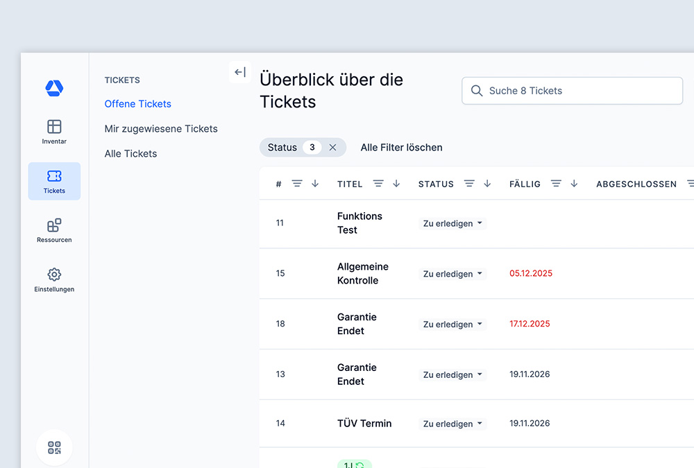Select Alle Tickets in the Tickets menu

point(130,153)
